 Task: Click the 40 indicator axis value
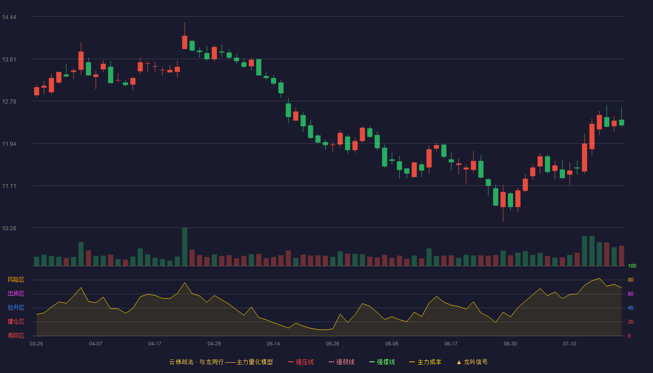[631, 308]
